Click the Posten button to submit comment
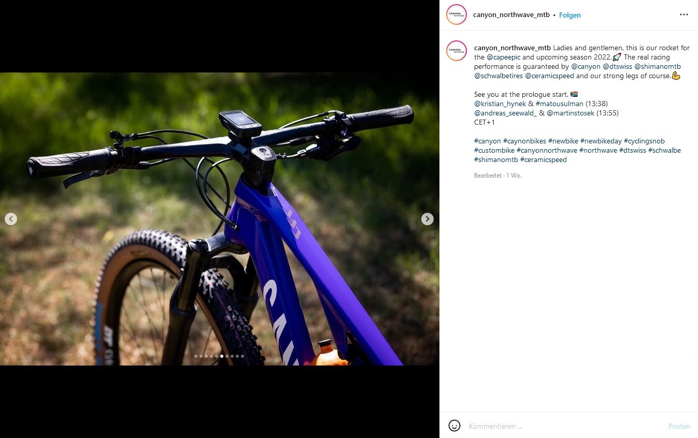Viewport: 698px width, 438px height. click(x=679, y=426)
